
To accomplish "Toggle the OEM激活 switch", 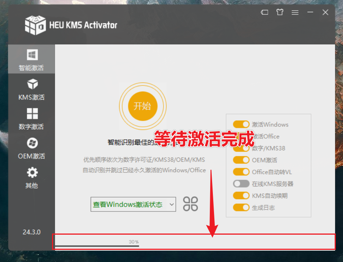I will (241, 160).
